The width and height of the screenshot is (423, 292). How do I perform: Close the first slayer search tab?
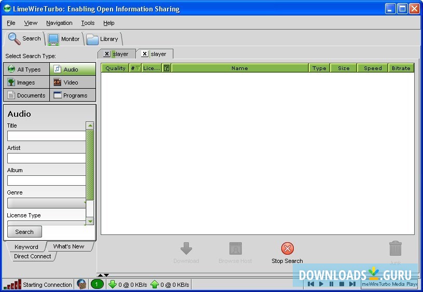click(x=107, y=54)
